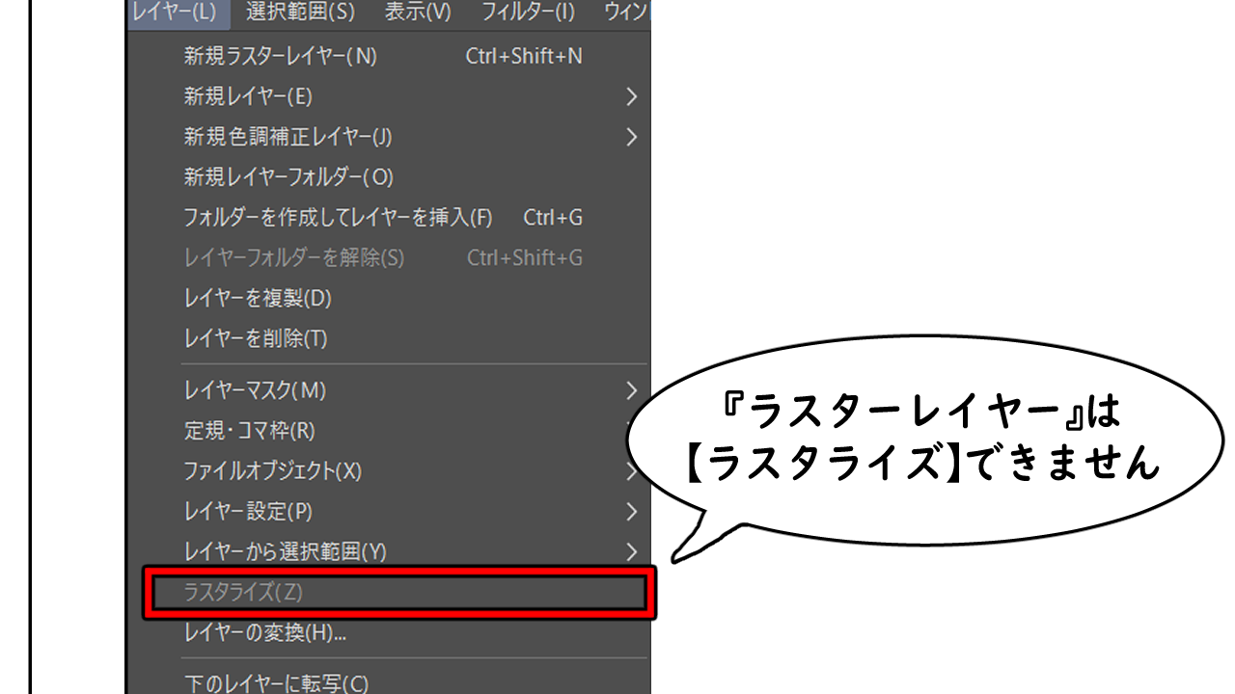Expand the 新規レイヤー(E) submenu arrow
The width and height of the screenshot is (1235, 694).
pyautogui.click(x=632, y=96)
